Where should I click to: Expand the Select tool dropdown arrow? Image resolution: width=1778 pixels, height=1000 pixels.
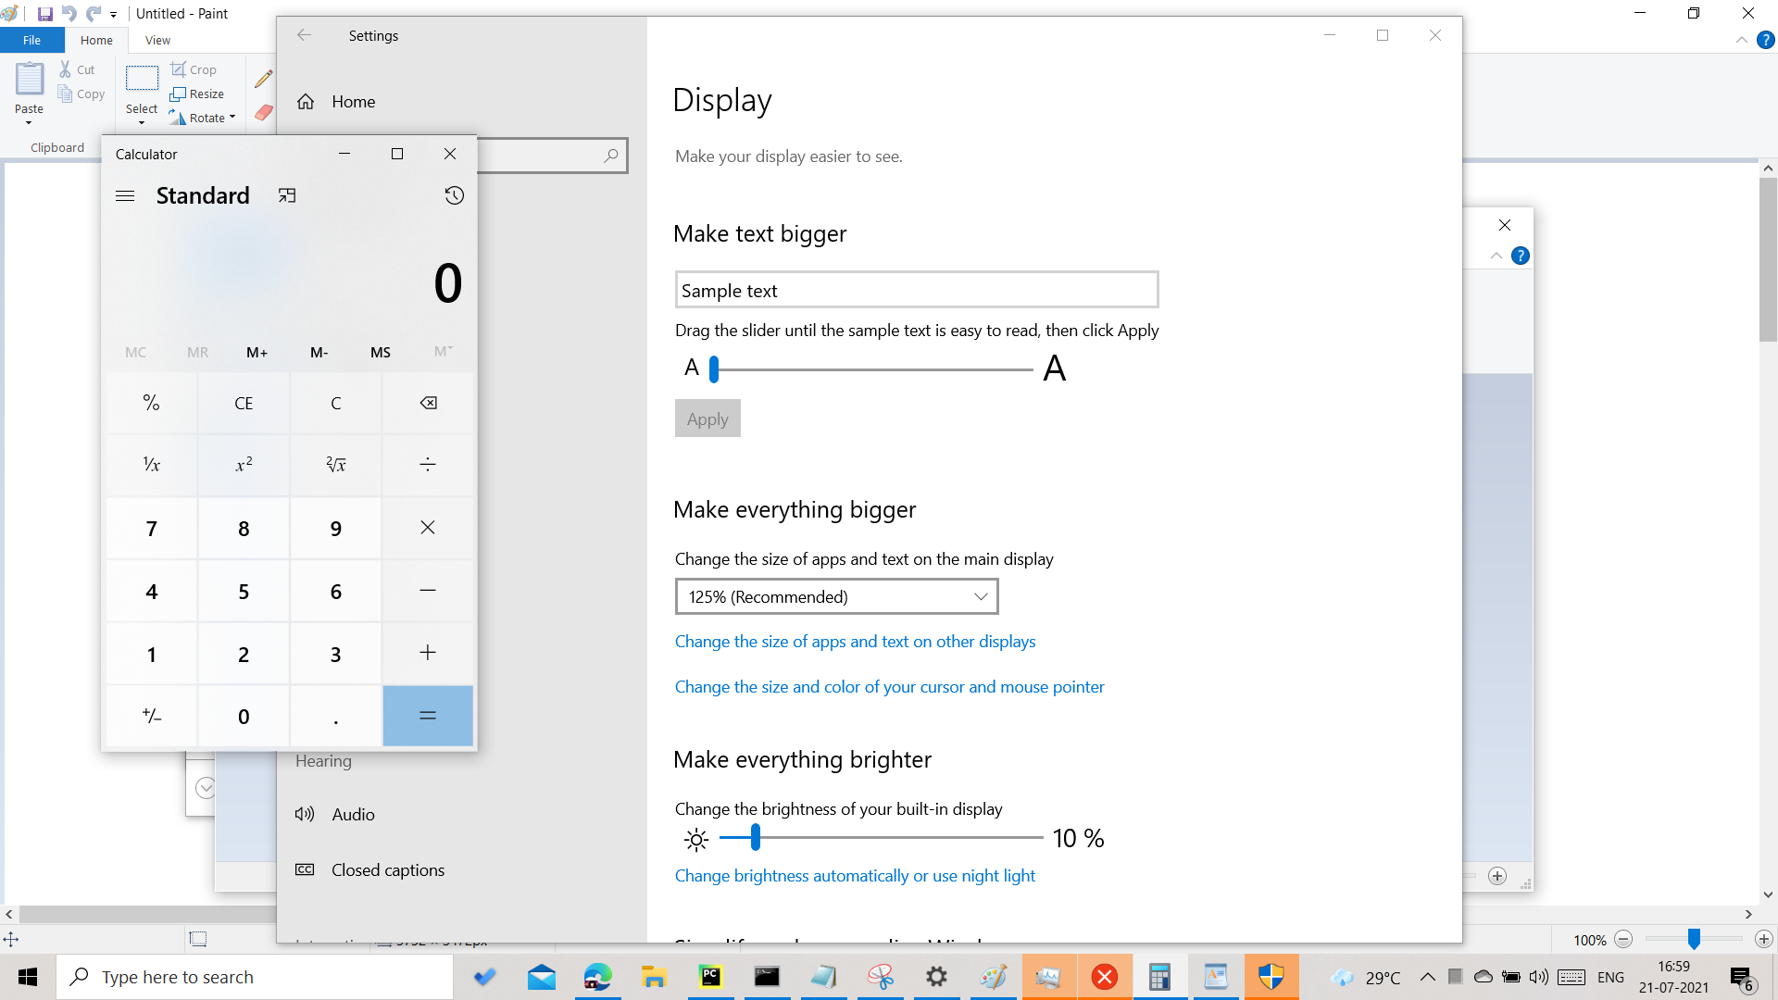142,122
